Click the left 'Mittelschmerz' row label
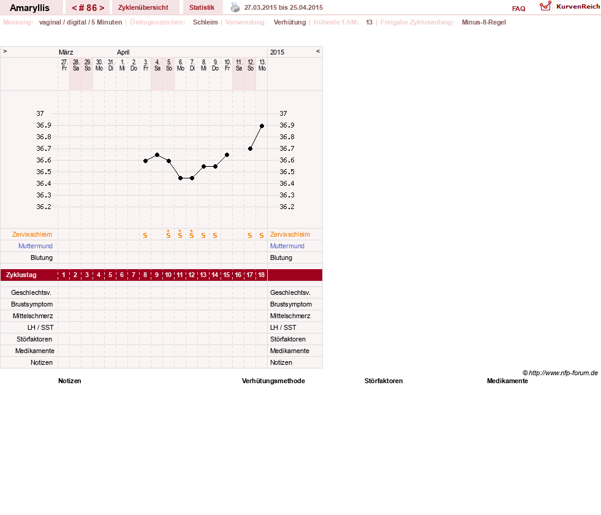 tap(32, 316)
